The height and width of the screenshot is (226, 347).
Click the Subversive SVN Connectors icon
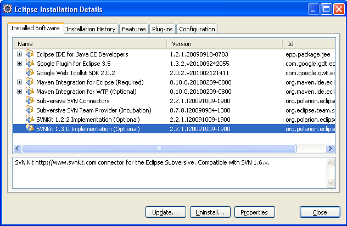[30, 100]
